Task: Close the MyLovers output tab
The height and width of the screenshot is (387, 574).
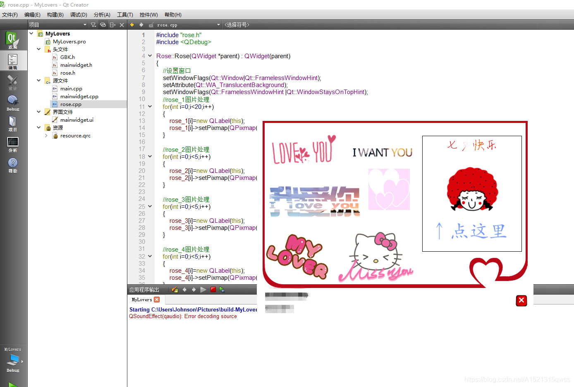Action: pos(157,300)
